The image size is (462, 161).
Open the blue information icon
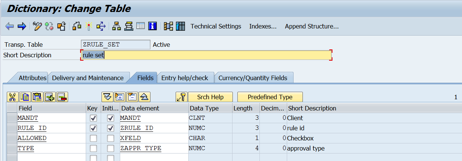152,26
